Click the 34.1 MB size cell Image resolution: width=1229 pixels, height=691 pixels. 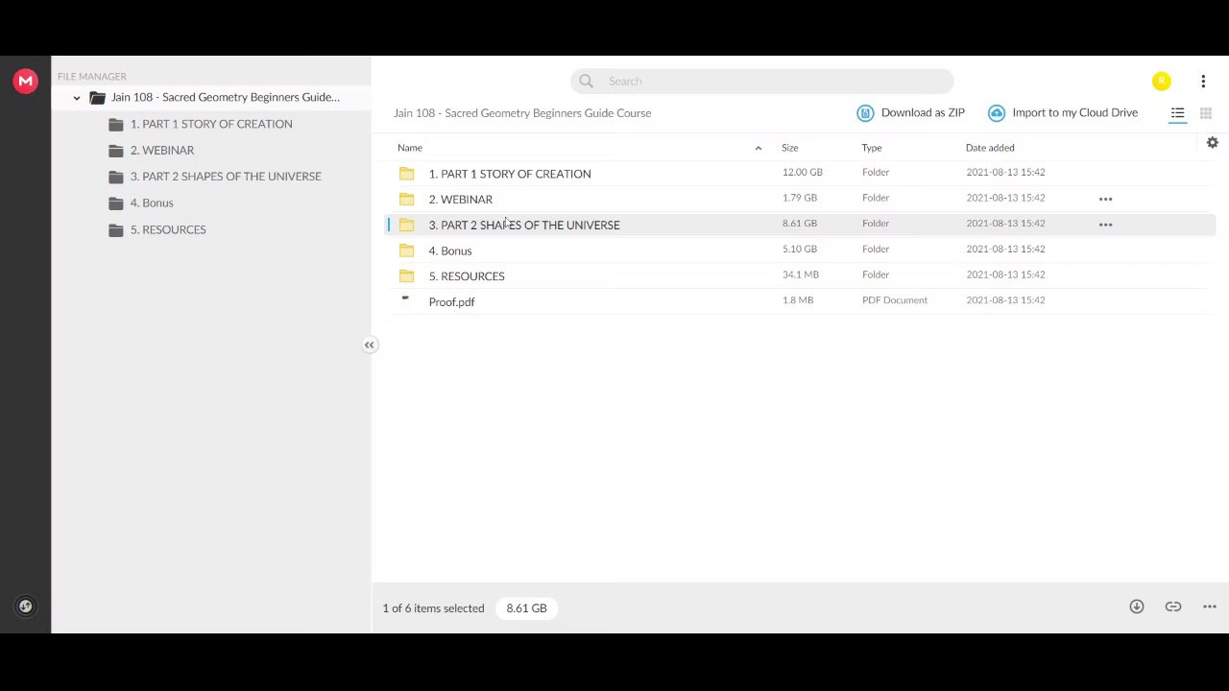[801, 274]
